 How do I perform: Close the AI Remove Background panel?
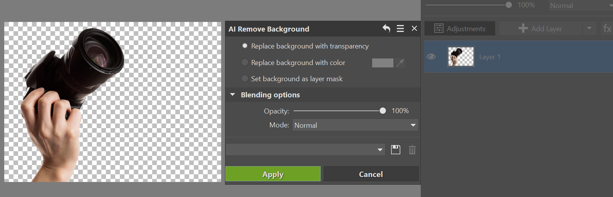pos(414,28)
